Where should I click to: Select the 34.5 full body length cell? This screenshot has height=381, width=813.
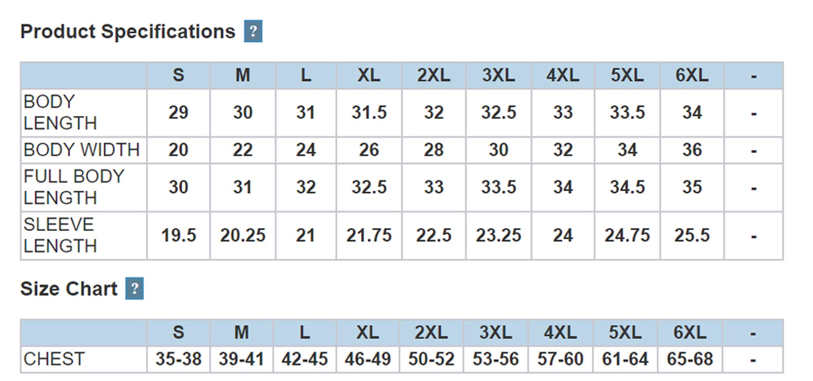click(627, 187)
